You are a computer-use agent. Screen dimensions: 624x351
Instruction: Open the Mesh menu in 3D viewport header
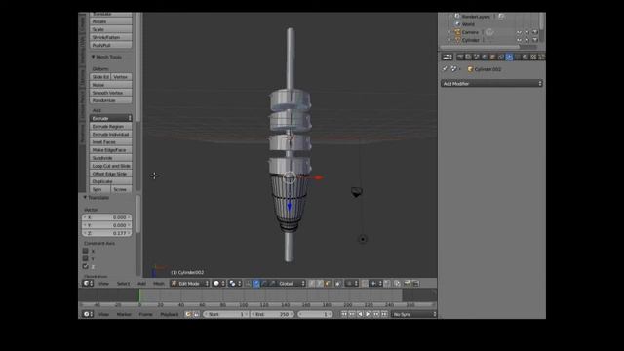coord(159,284)
